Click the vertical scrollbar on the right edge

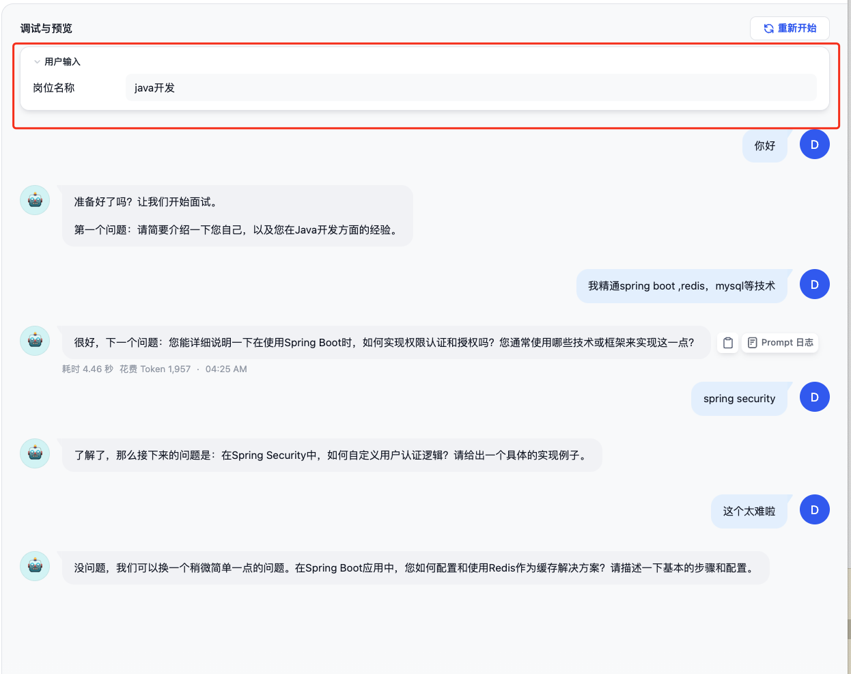pos(848,628)
